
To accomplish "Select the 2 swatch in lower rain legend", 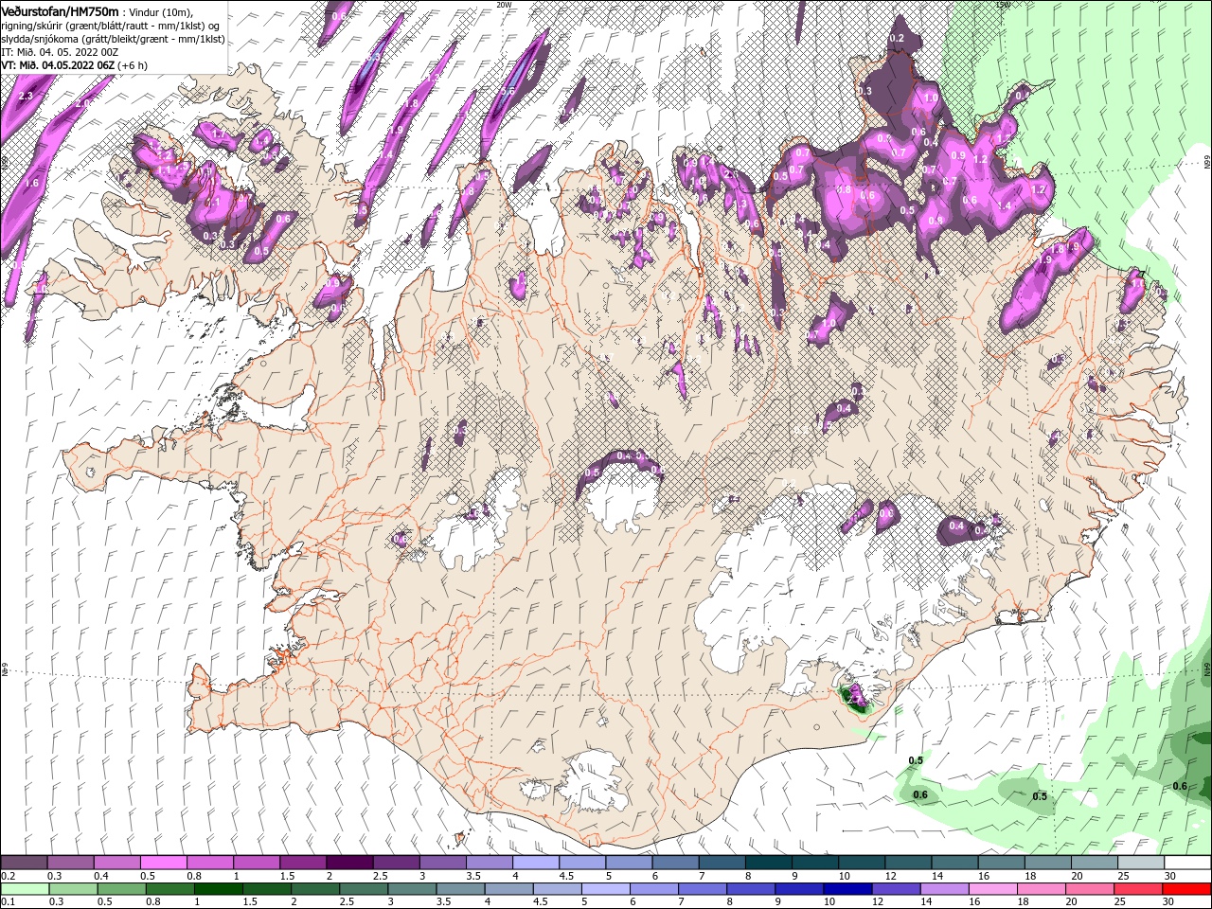I will [315, 889].
